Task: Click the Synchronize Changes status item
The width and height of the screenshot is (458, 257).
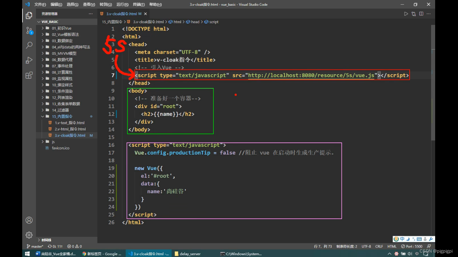Action: (x=55, y=246)
